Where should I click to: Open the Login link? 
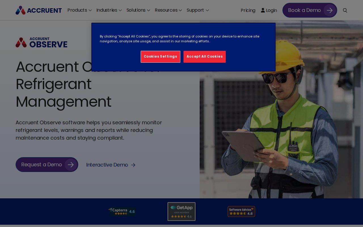(269, 10)
